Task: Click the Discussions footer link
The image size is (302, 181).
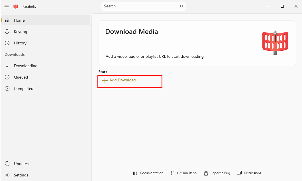Action: tap(249, 173)
